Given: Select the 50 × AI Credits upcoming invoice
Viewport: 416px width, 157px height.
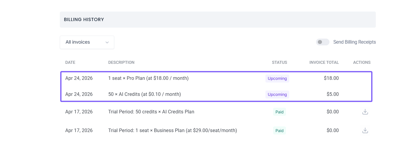Looking at the screenshot, I should pos(144,94).
